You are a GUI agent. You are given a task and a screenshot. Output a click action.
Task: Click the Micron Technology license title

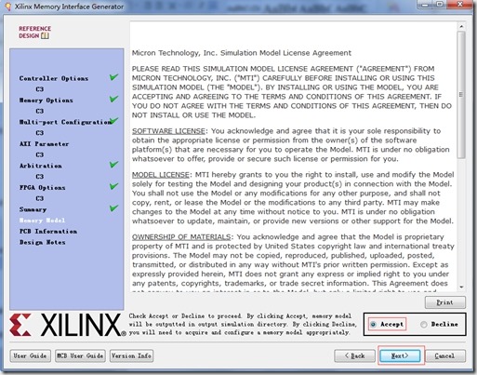point(242,53)
